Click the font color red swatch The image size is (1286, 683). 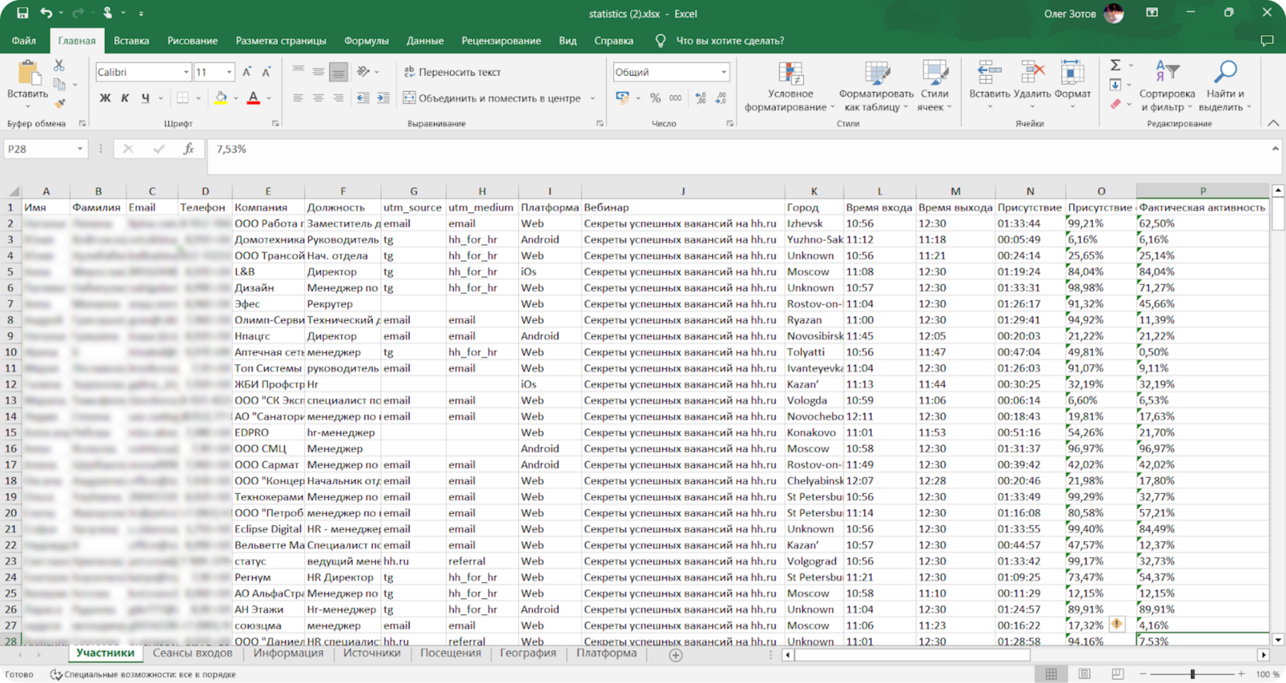[253, 98]
